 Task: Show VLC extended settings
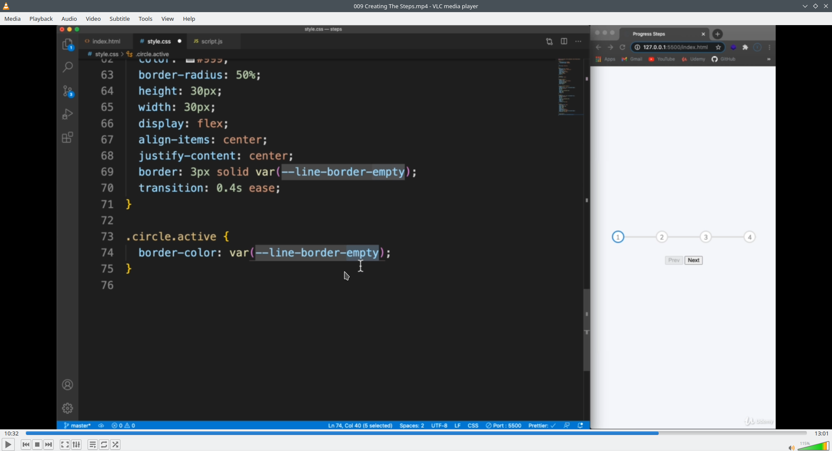[77, 445]
